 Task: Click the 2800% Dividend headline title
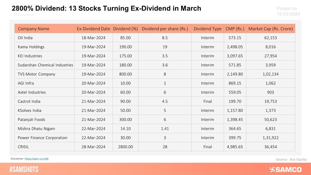point(106,8)
